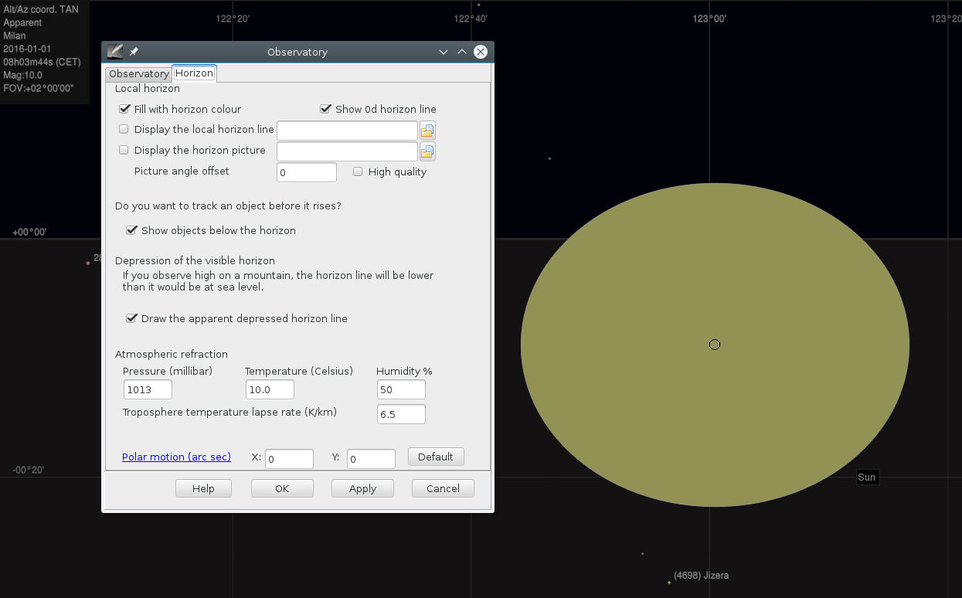Click the Apply button

(x=362, y=488)
